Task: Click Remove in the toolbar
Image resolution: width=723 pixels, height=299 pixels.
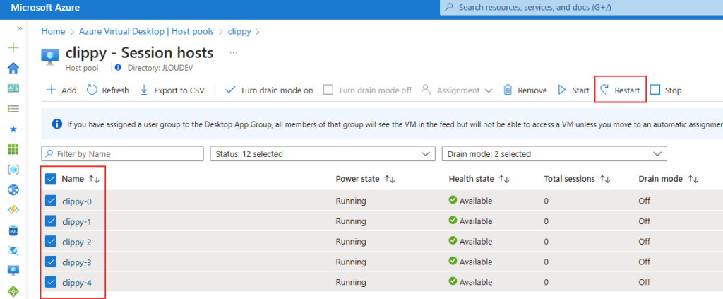Action: point(525,90)
